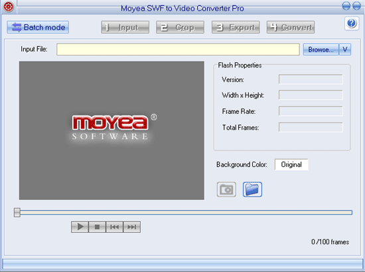365x272 pixels.
Task: Take a snapshot with the camera icon
Action: click(226, 190)
